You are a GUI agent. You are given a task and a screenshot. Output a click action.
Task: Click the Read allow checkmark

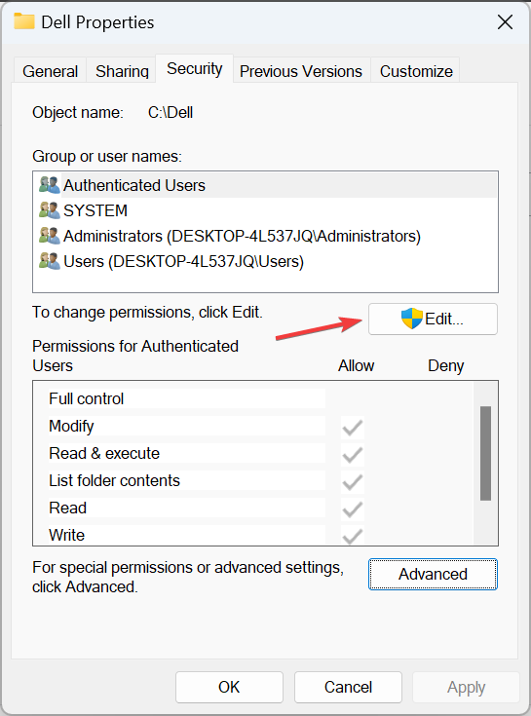[353, 509]
